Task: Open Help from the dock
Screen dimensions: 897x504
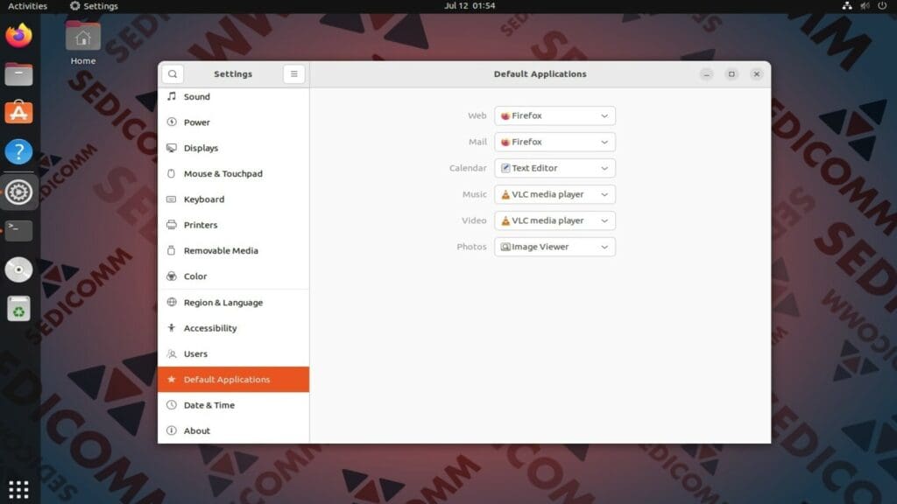Action: point(19,151)
